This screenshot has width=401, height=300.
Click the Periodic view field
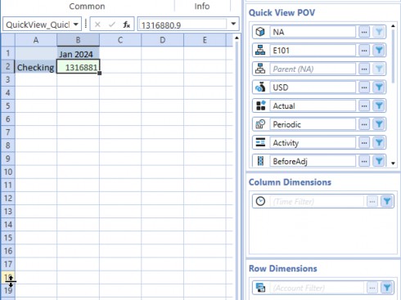pyautogui.click(x=313, y=124)
